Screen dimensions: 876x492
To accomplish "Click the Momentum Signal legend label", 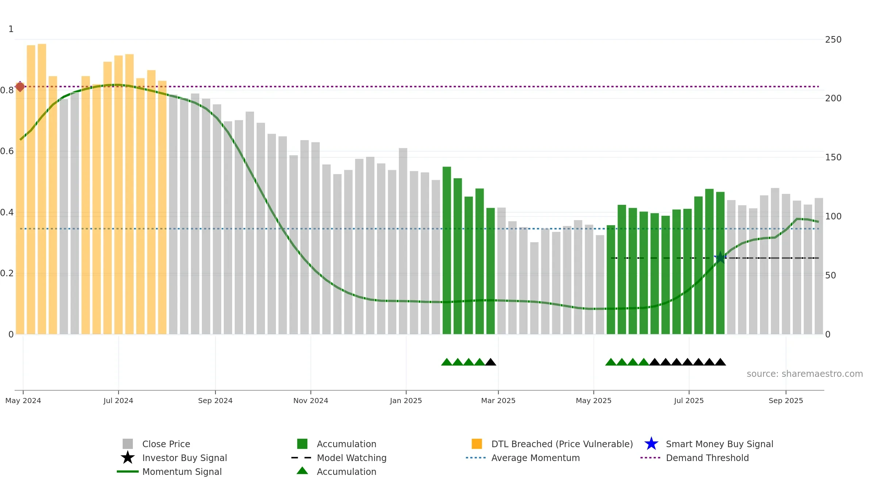I will pos(182,472).
